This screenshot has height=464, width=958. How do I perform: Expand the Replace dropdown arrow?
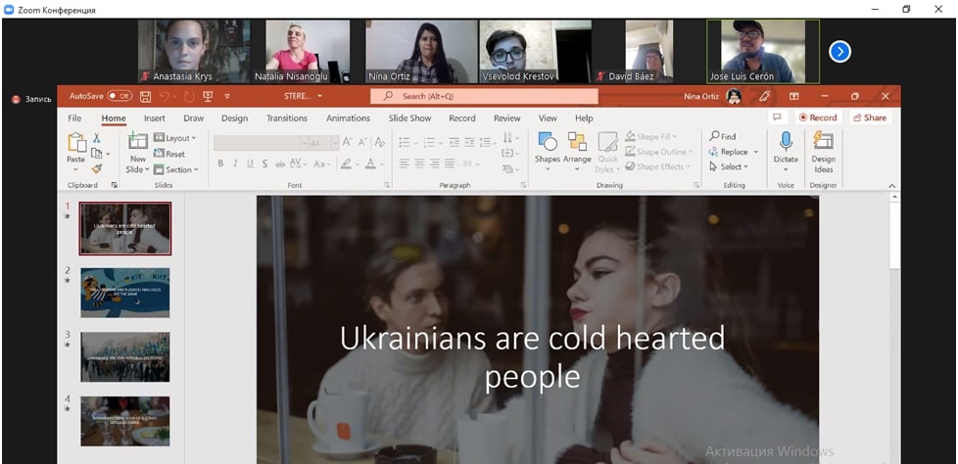tap(756, 152)
